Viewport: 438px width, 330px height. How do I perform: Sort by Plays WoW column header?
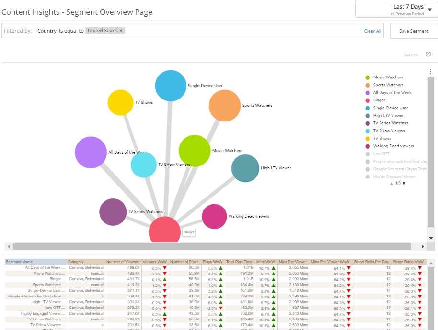213,262
